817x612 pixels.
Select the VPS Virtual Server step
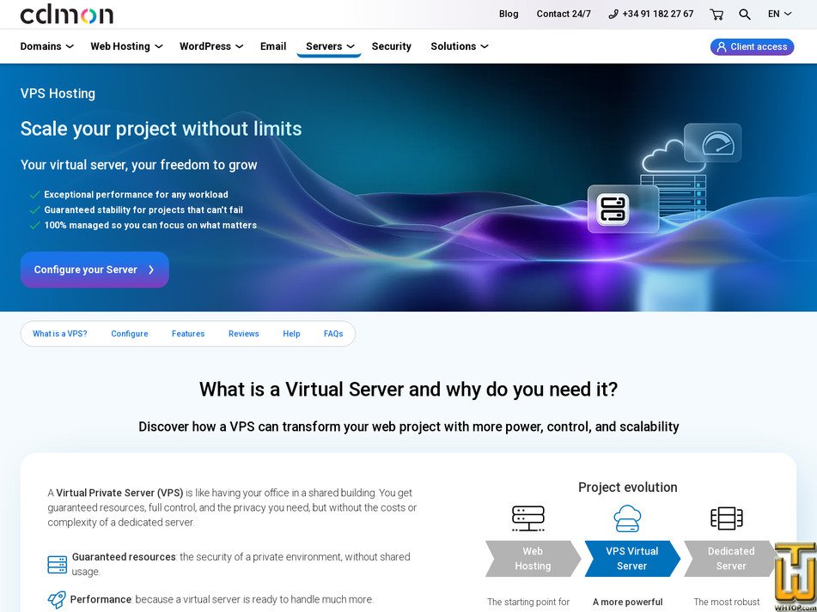pyautogui.click(x=631, y=559)
